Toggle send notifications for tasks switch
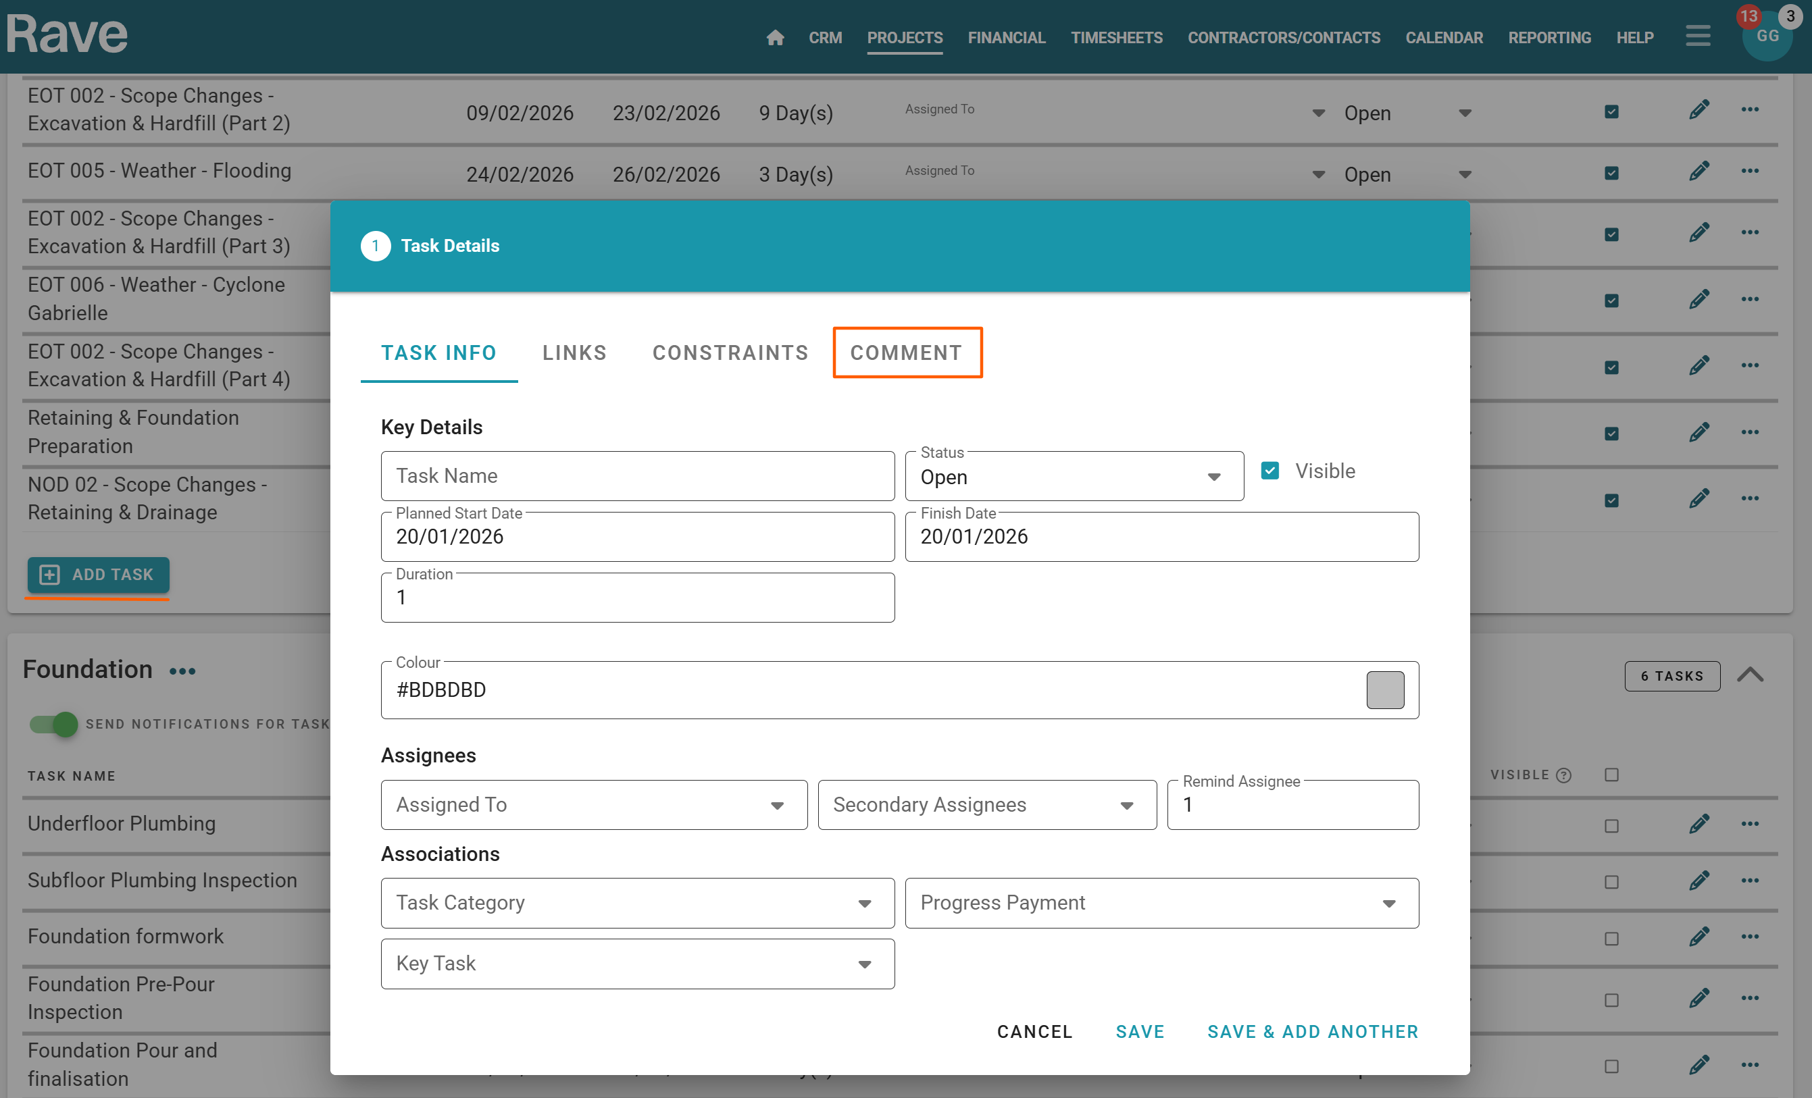The height and width of the screenshot is (1098, 1812). tap(53, 724)
